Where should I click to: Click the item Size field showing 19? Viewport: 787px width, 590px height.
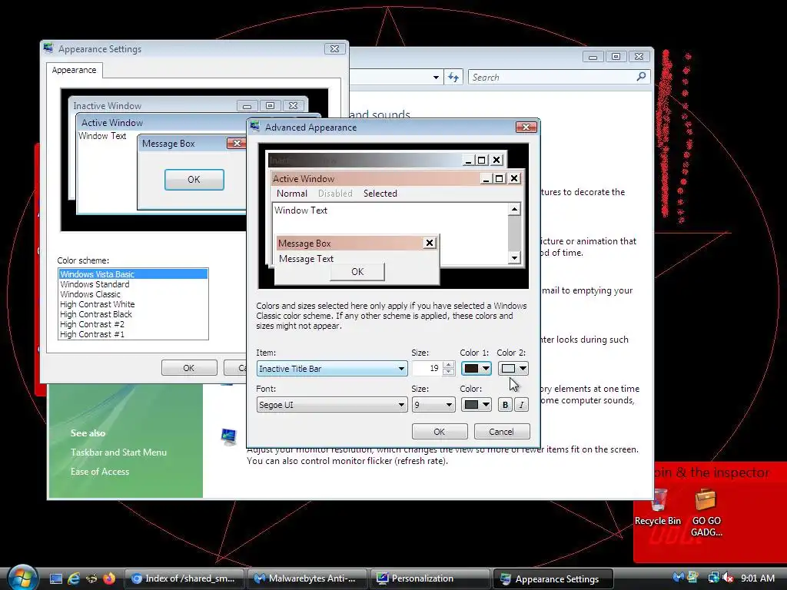click(x=426, y=369)
